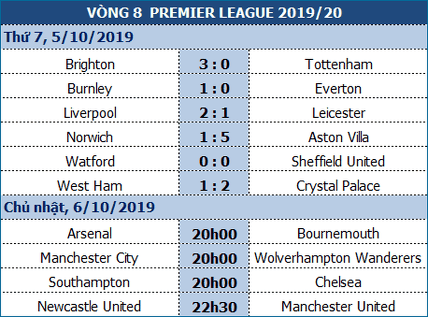
Task: Select the 22h30 kickoff time cell
Action: click(x=214, y=307)
